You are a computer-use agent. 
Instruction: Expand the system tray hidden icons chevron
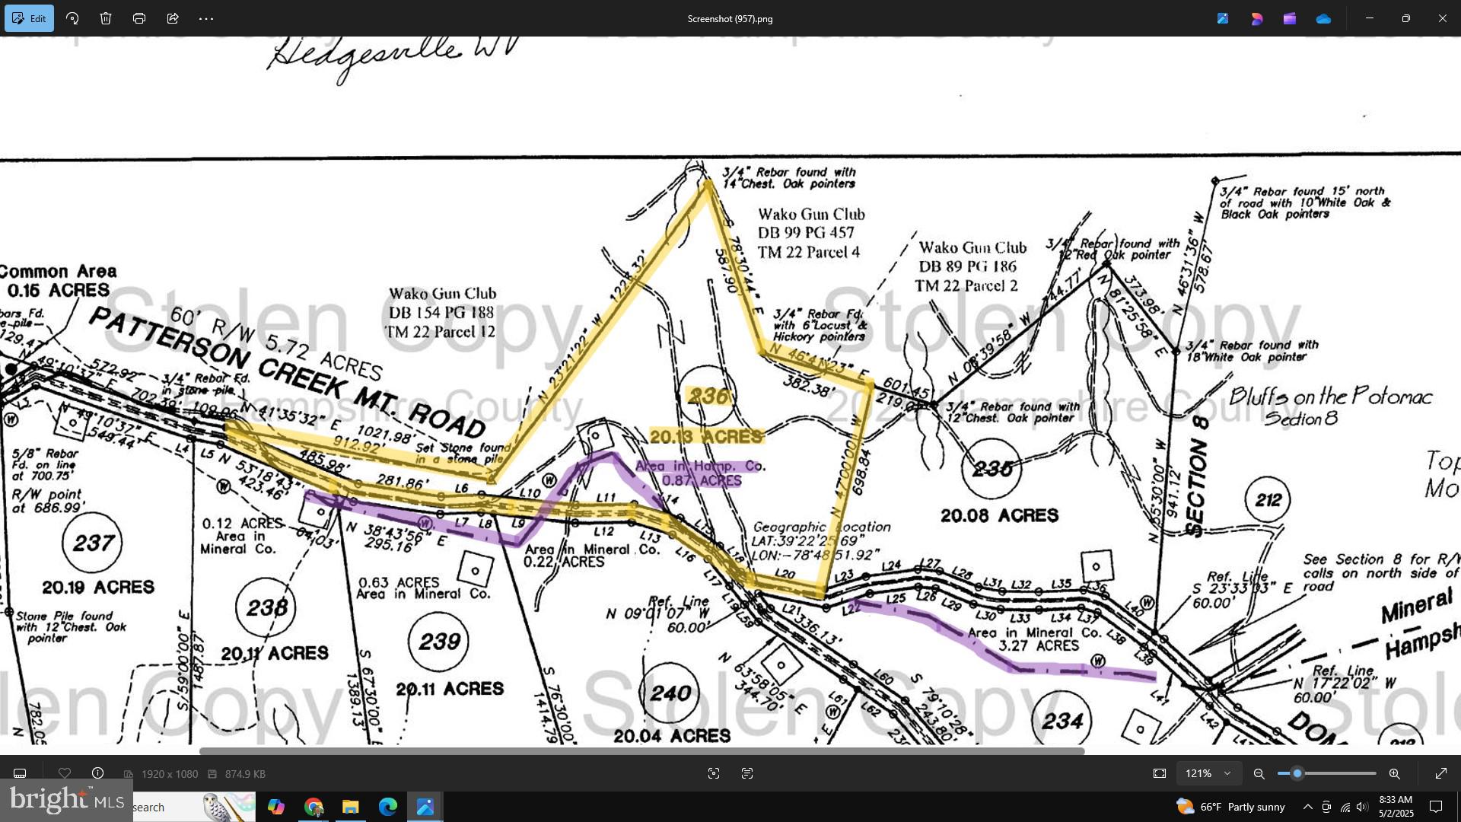[1307, 807]
